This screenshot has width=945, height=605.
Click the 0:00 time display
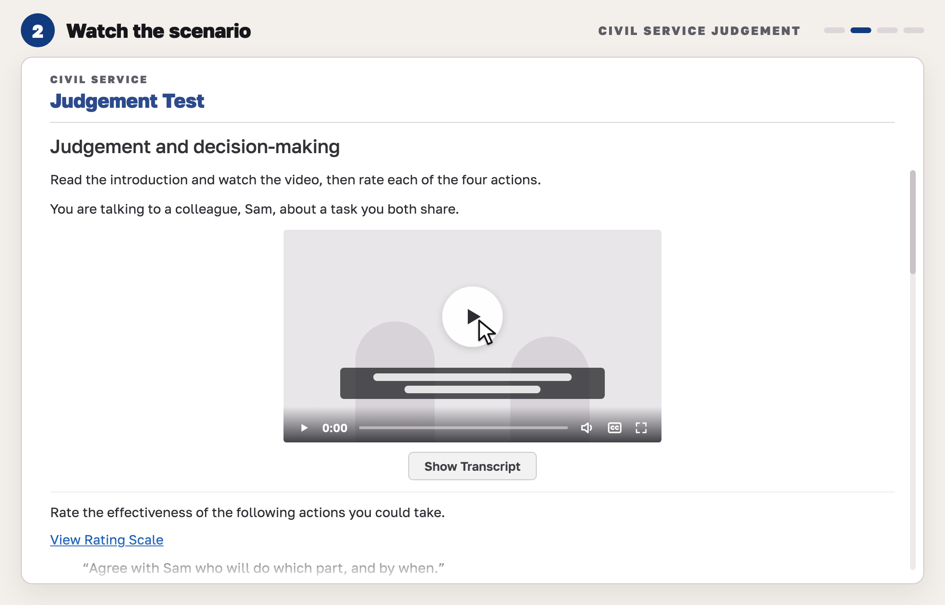[x=335, y=428]
